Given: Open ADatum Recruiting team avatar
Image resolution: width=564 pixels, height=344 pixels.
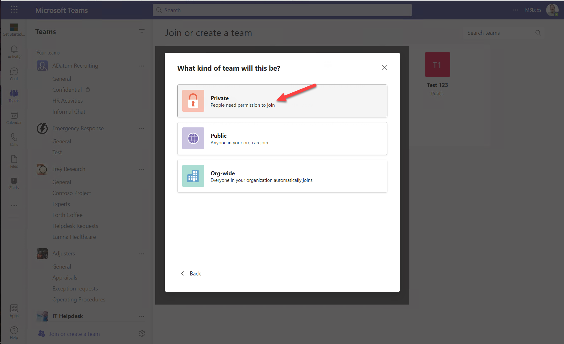Looking at the screenshot, I should 42,66.
